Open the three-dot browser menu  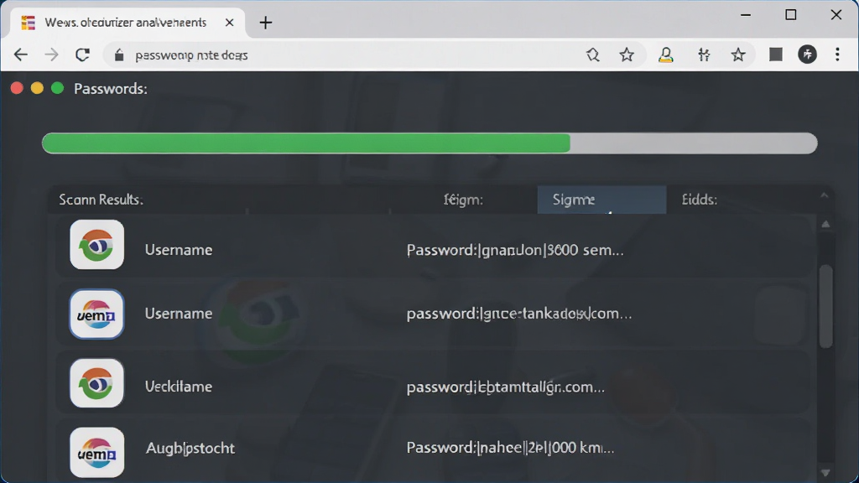pos(837,55)
